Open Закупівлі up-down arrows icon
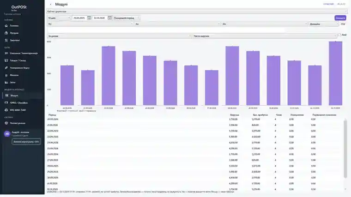The width and height of the screenshot is (351, 197). pyautogui.click(x=6, y=40)
